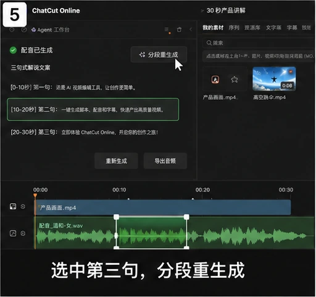Click the upload hint box below the search field

tap(259, 56)
